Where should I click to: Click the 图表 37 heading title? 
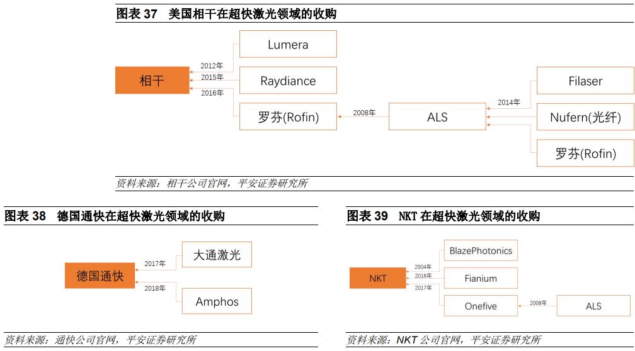pyautogui.click(x=226, y=14)
